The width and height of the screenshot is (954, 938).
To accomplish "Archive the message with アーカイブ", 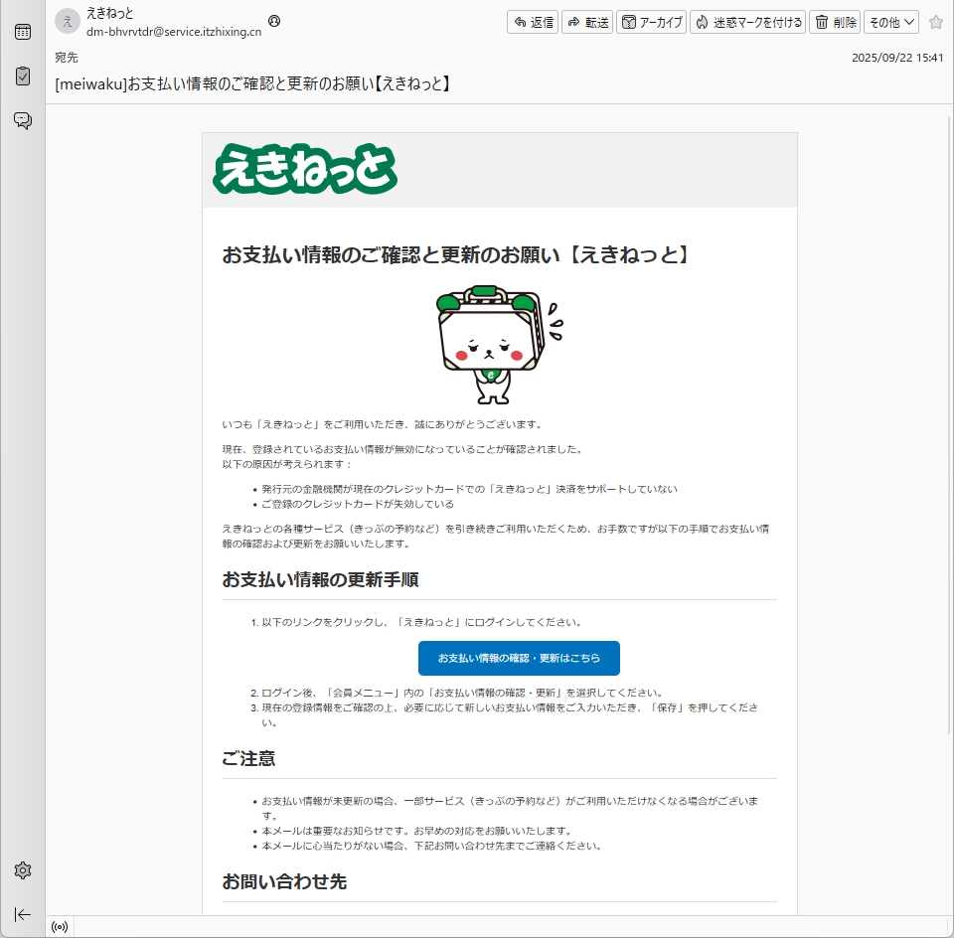I will click(x=651, y=22).
